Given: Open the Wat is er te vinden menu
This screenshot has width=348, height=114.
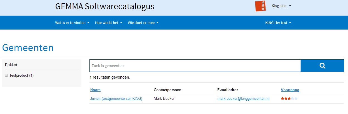Looking at the screenshot, I should tap(72, 23).
